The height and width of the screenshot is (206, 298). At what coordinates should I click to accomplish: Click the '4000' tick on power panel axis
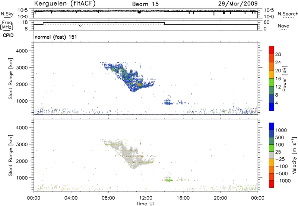(22, 51)
